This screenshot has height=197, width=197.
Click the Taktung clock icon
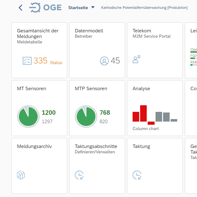(137, 175)
